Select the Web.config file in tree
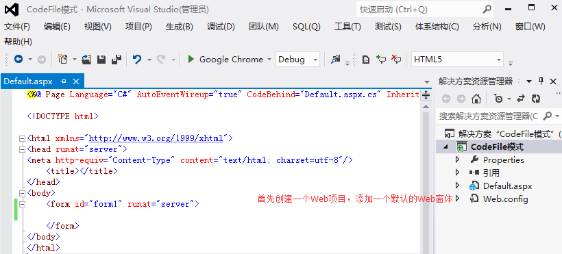The height and width of the screenshot is (254, 562). [x=505, y=199]
